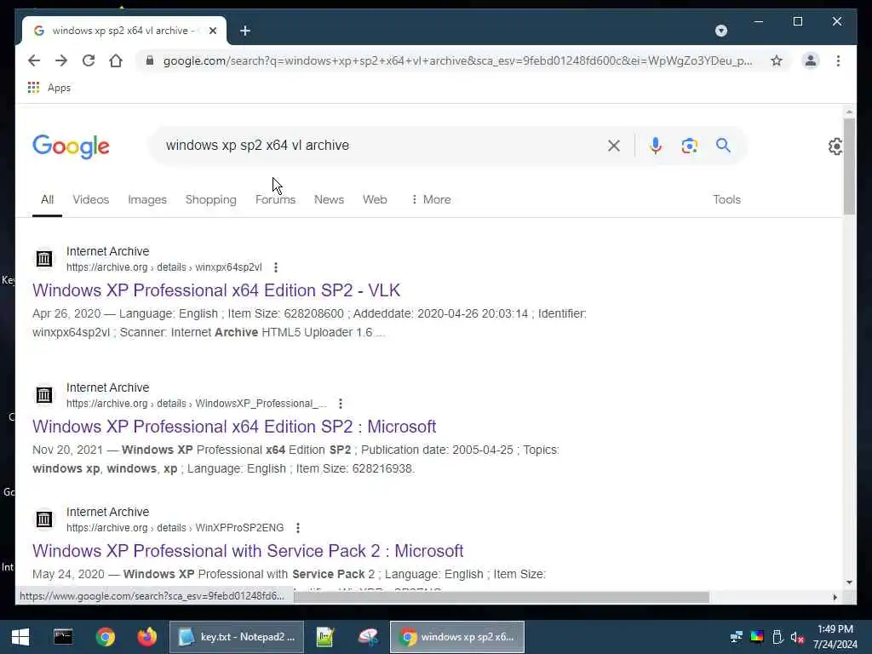Click scroll-right arrow of horizontal scrollbar
Screen dimensions: 872x654
coord(835,597)
